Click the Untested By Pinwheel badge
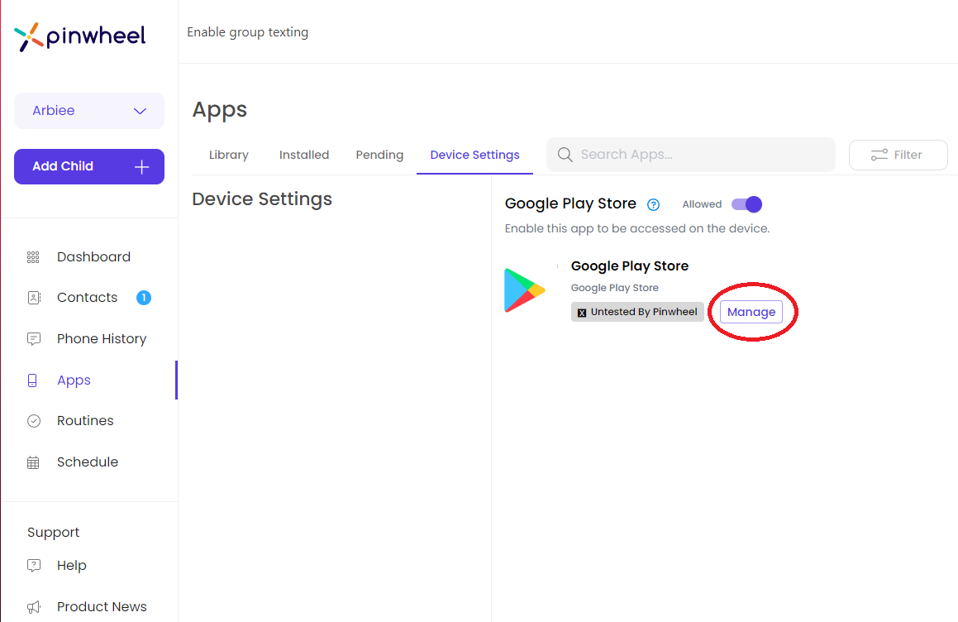Screen dimensions: 958x622 [x=636, y=312]
